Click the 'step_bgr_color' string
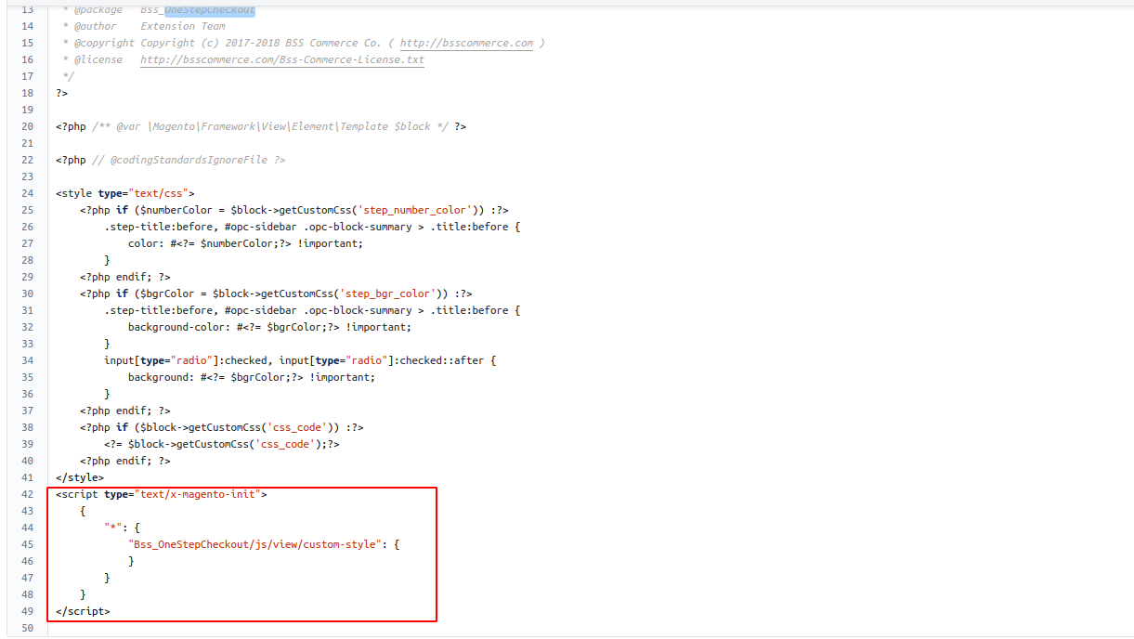 [x=388, y=293]
